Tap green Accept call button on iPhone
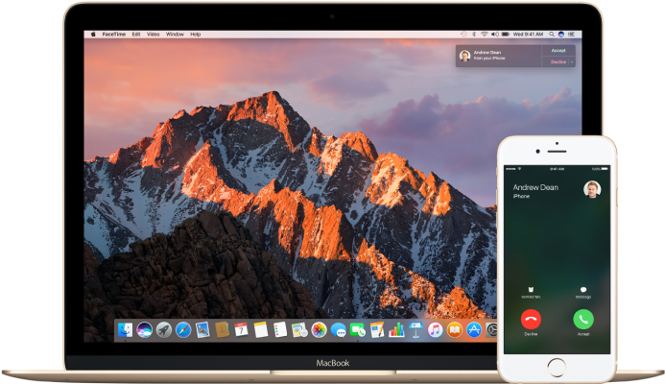The height and width of the screenshot is (384, 665). pyautogui.click(x=583, y=320)
